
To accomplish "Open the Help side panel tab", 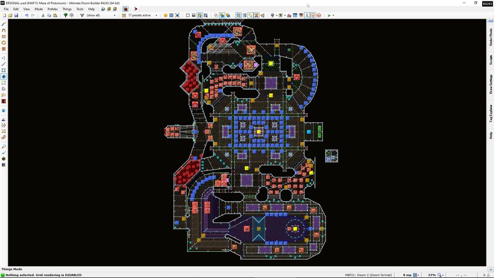I will 491,135.
